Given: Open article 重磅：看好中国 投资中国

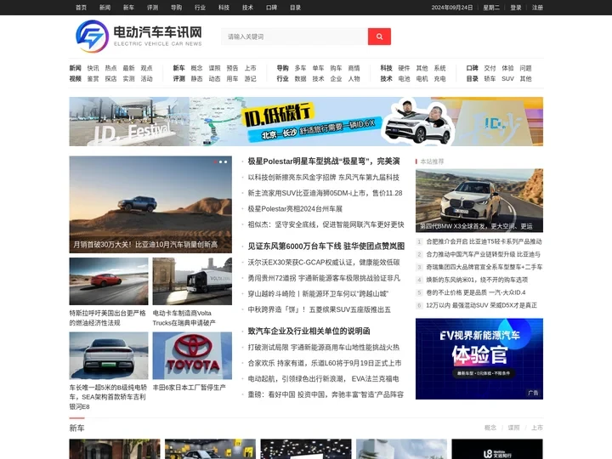Looking at the screenshot, I should click(x=326, y=394).
